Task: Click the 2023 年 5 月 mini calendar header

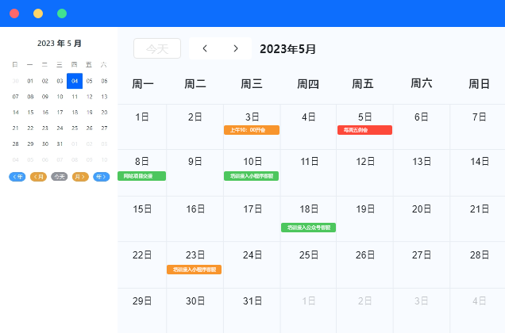Action: pyautogui.click(x=59, y=44)
